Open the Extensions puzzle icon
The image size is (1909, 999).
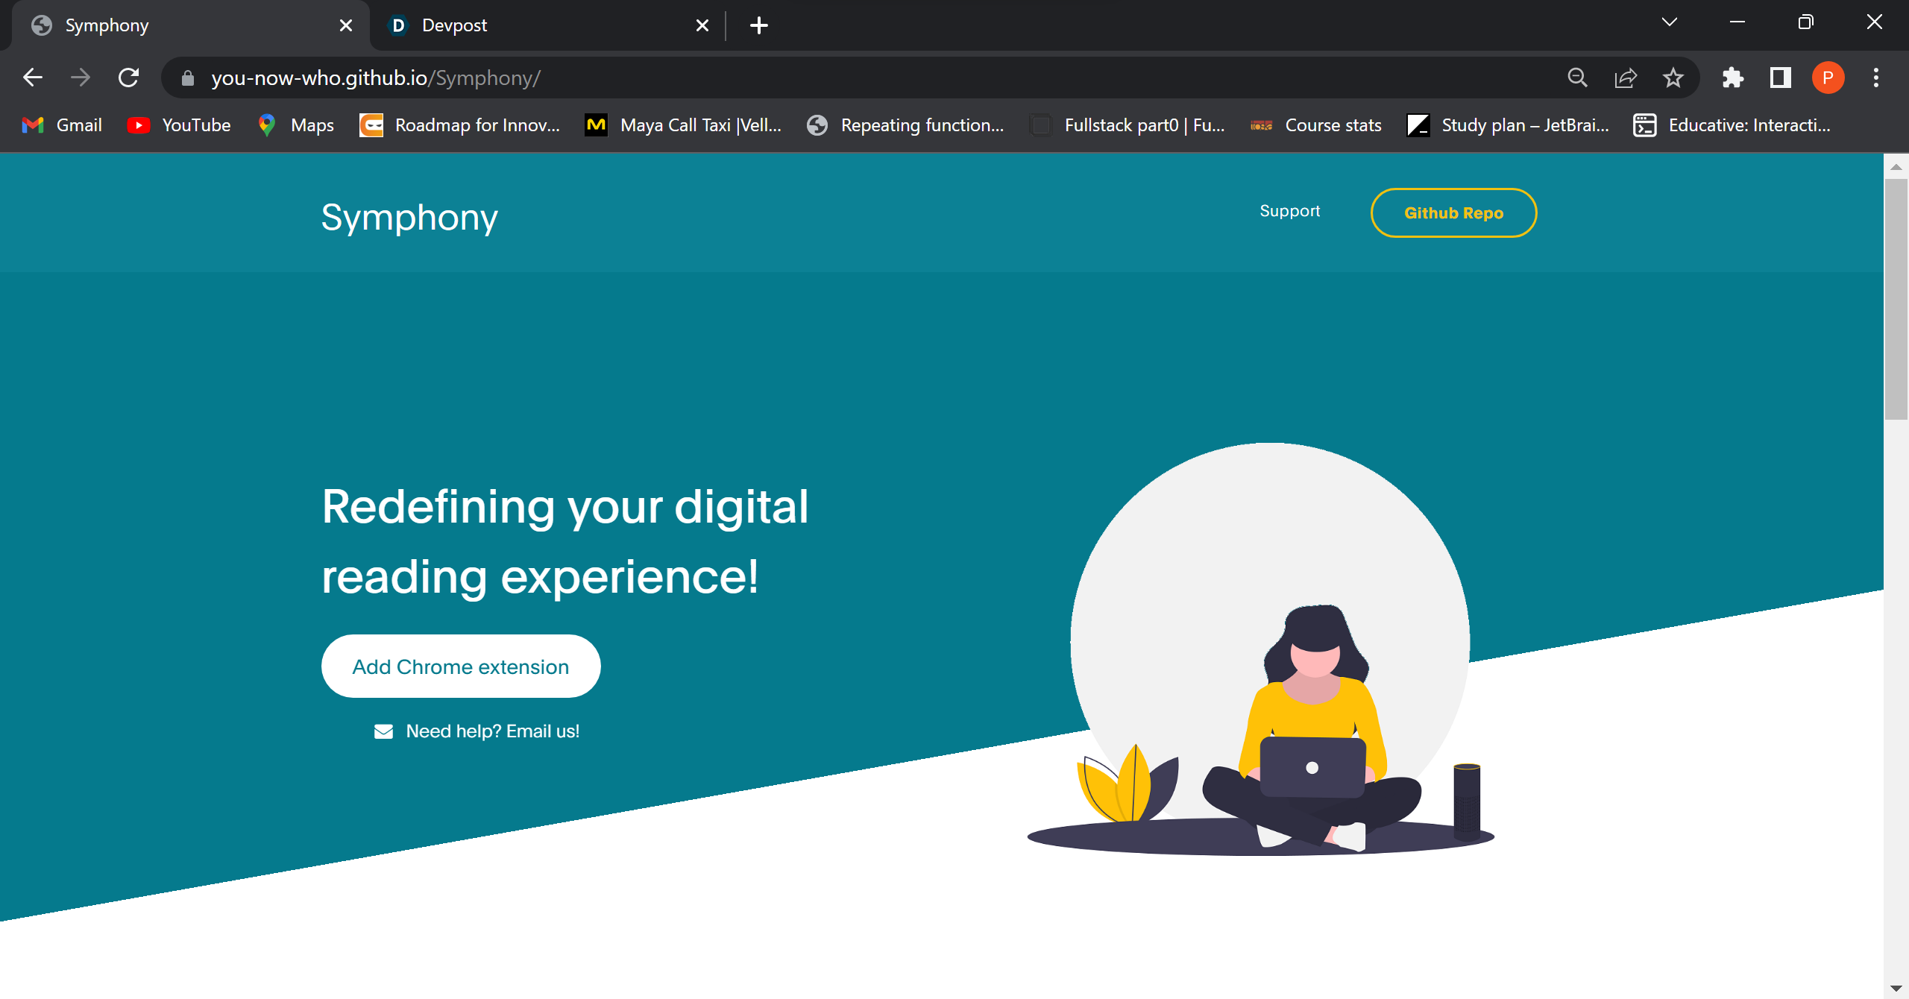(1732, 78)
